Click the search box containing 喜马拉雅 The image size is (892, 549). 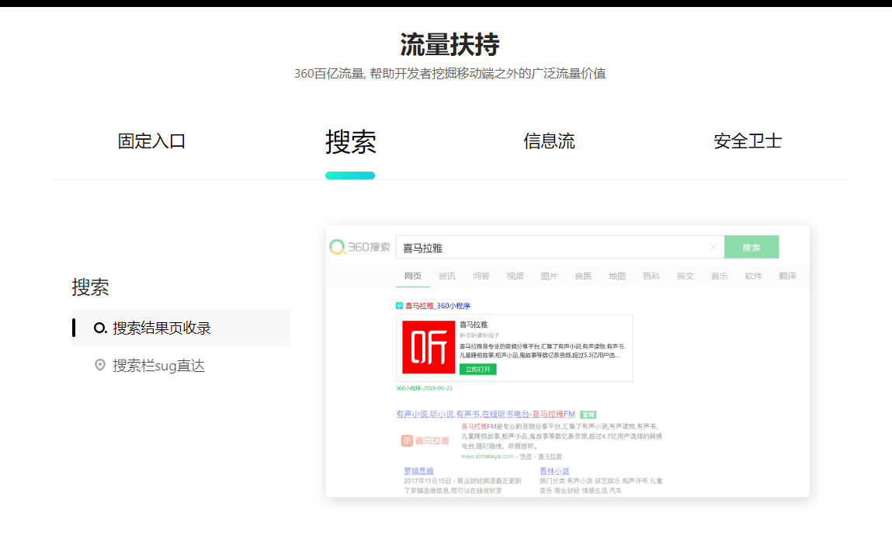coord(560,248)
